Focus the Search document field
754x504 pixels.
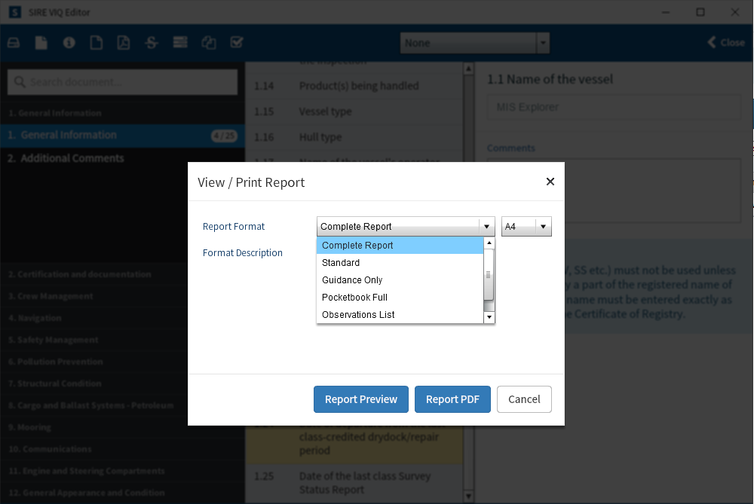[123, 82]
